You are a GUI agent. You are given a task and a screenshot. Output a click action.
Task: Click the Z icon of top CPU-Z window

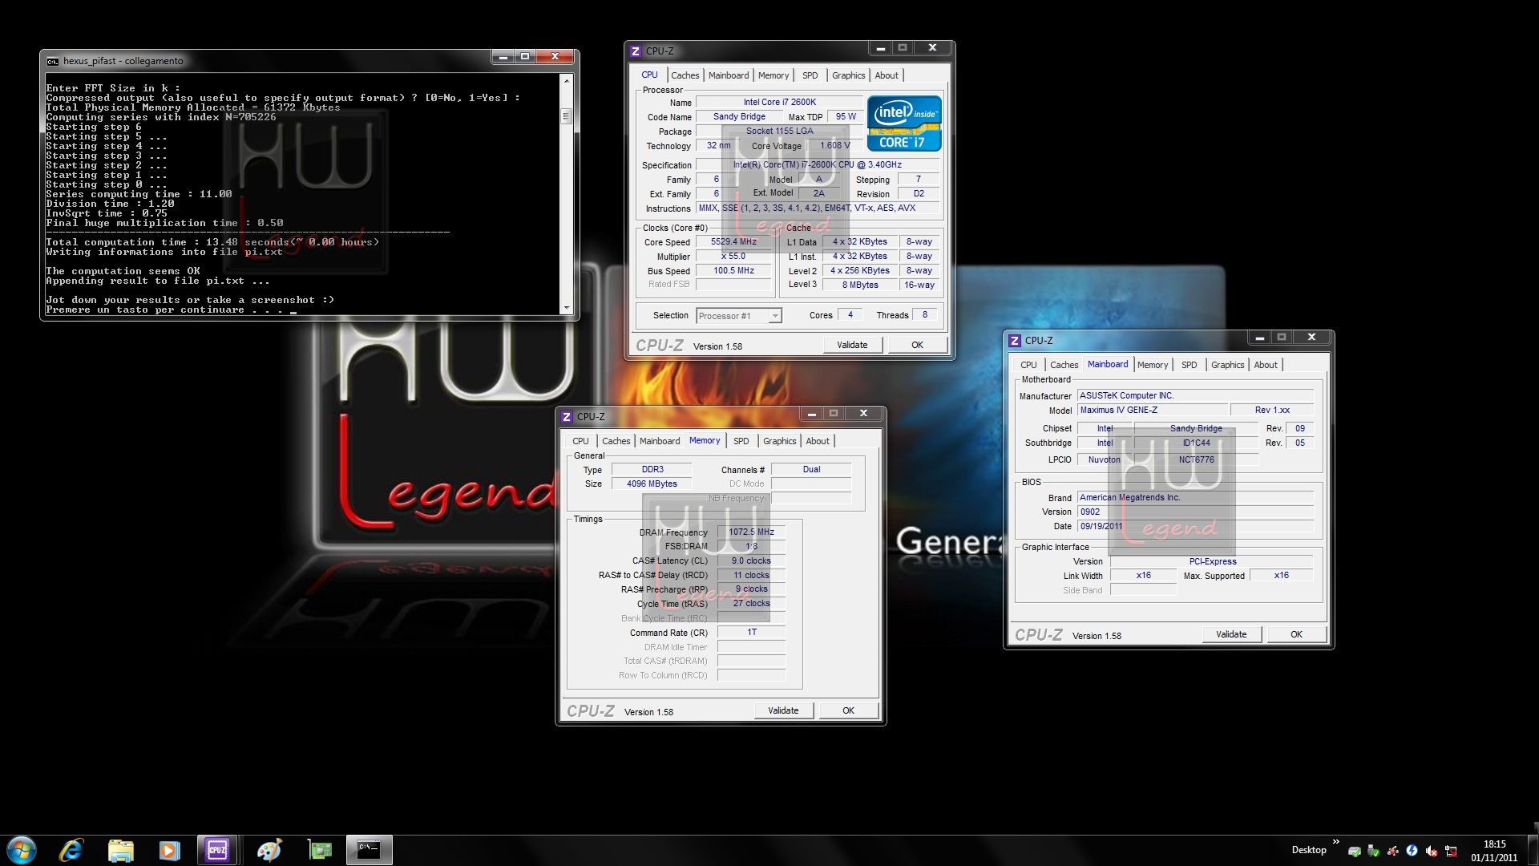(x=636, y=51)
